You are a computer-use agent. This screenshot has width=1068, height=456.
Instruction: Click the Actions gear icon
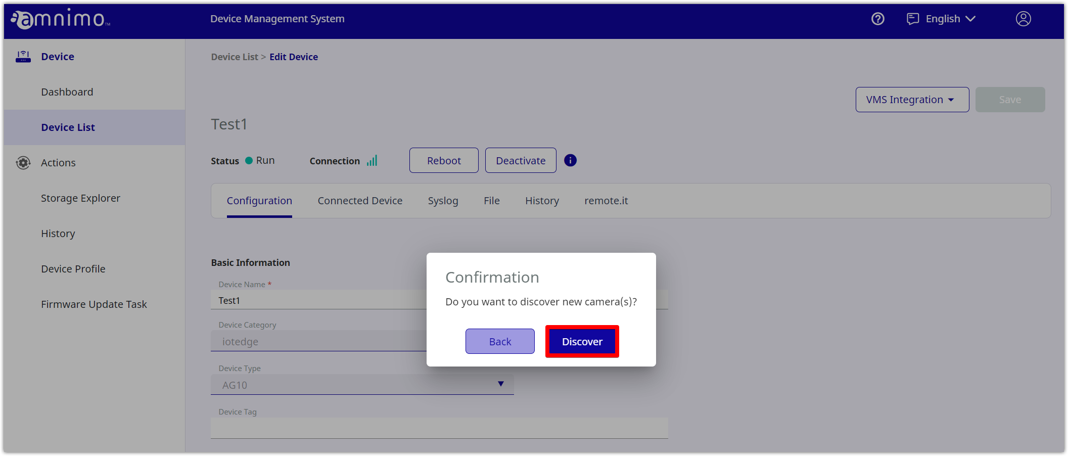[23, 163]
